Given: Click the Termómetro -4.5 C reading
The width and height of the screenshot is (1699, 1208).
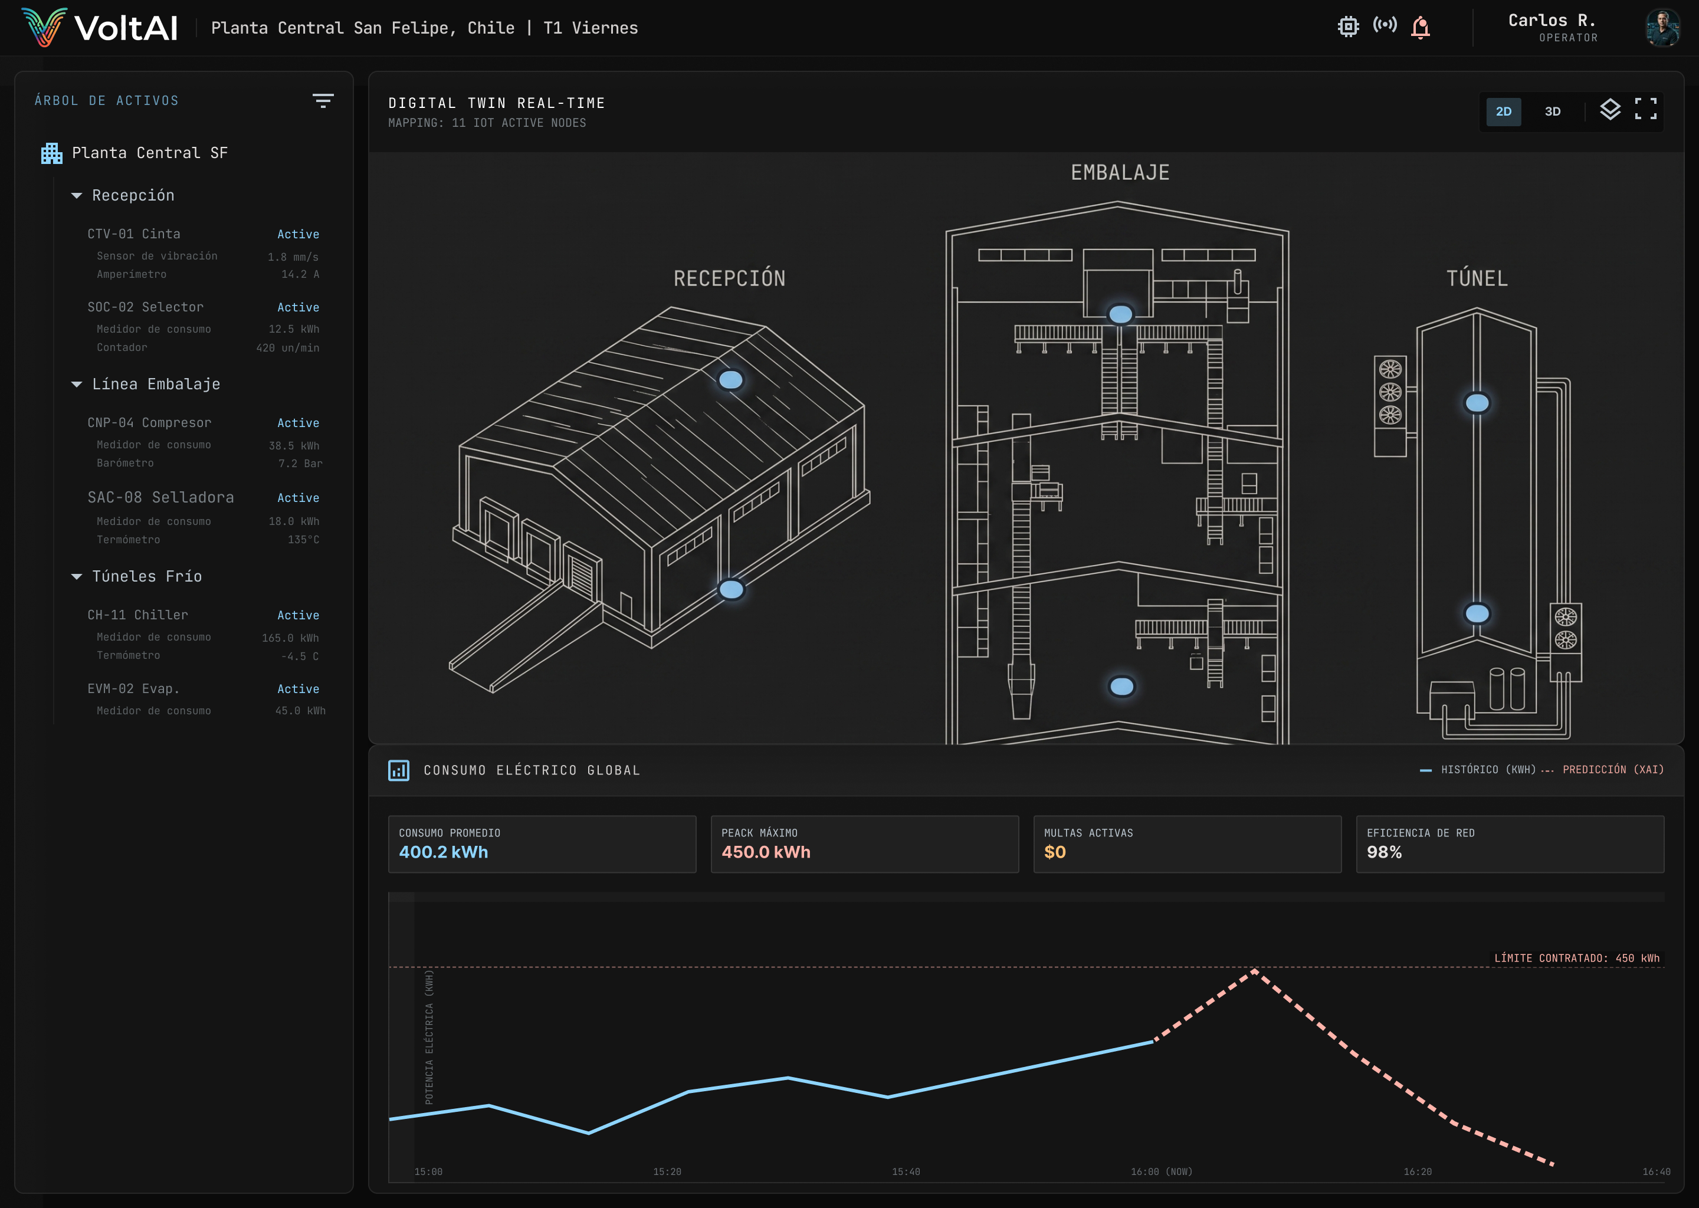Looking at the screenshot, I should (x=208, y=655).
